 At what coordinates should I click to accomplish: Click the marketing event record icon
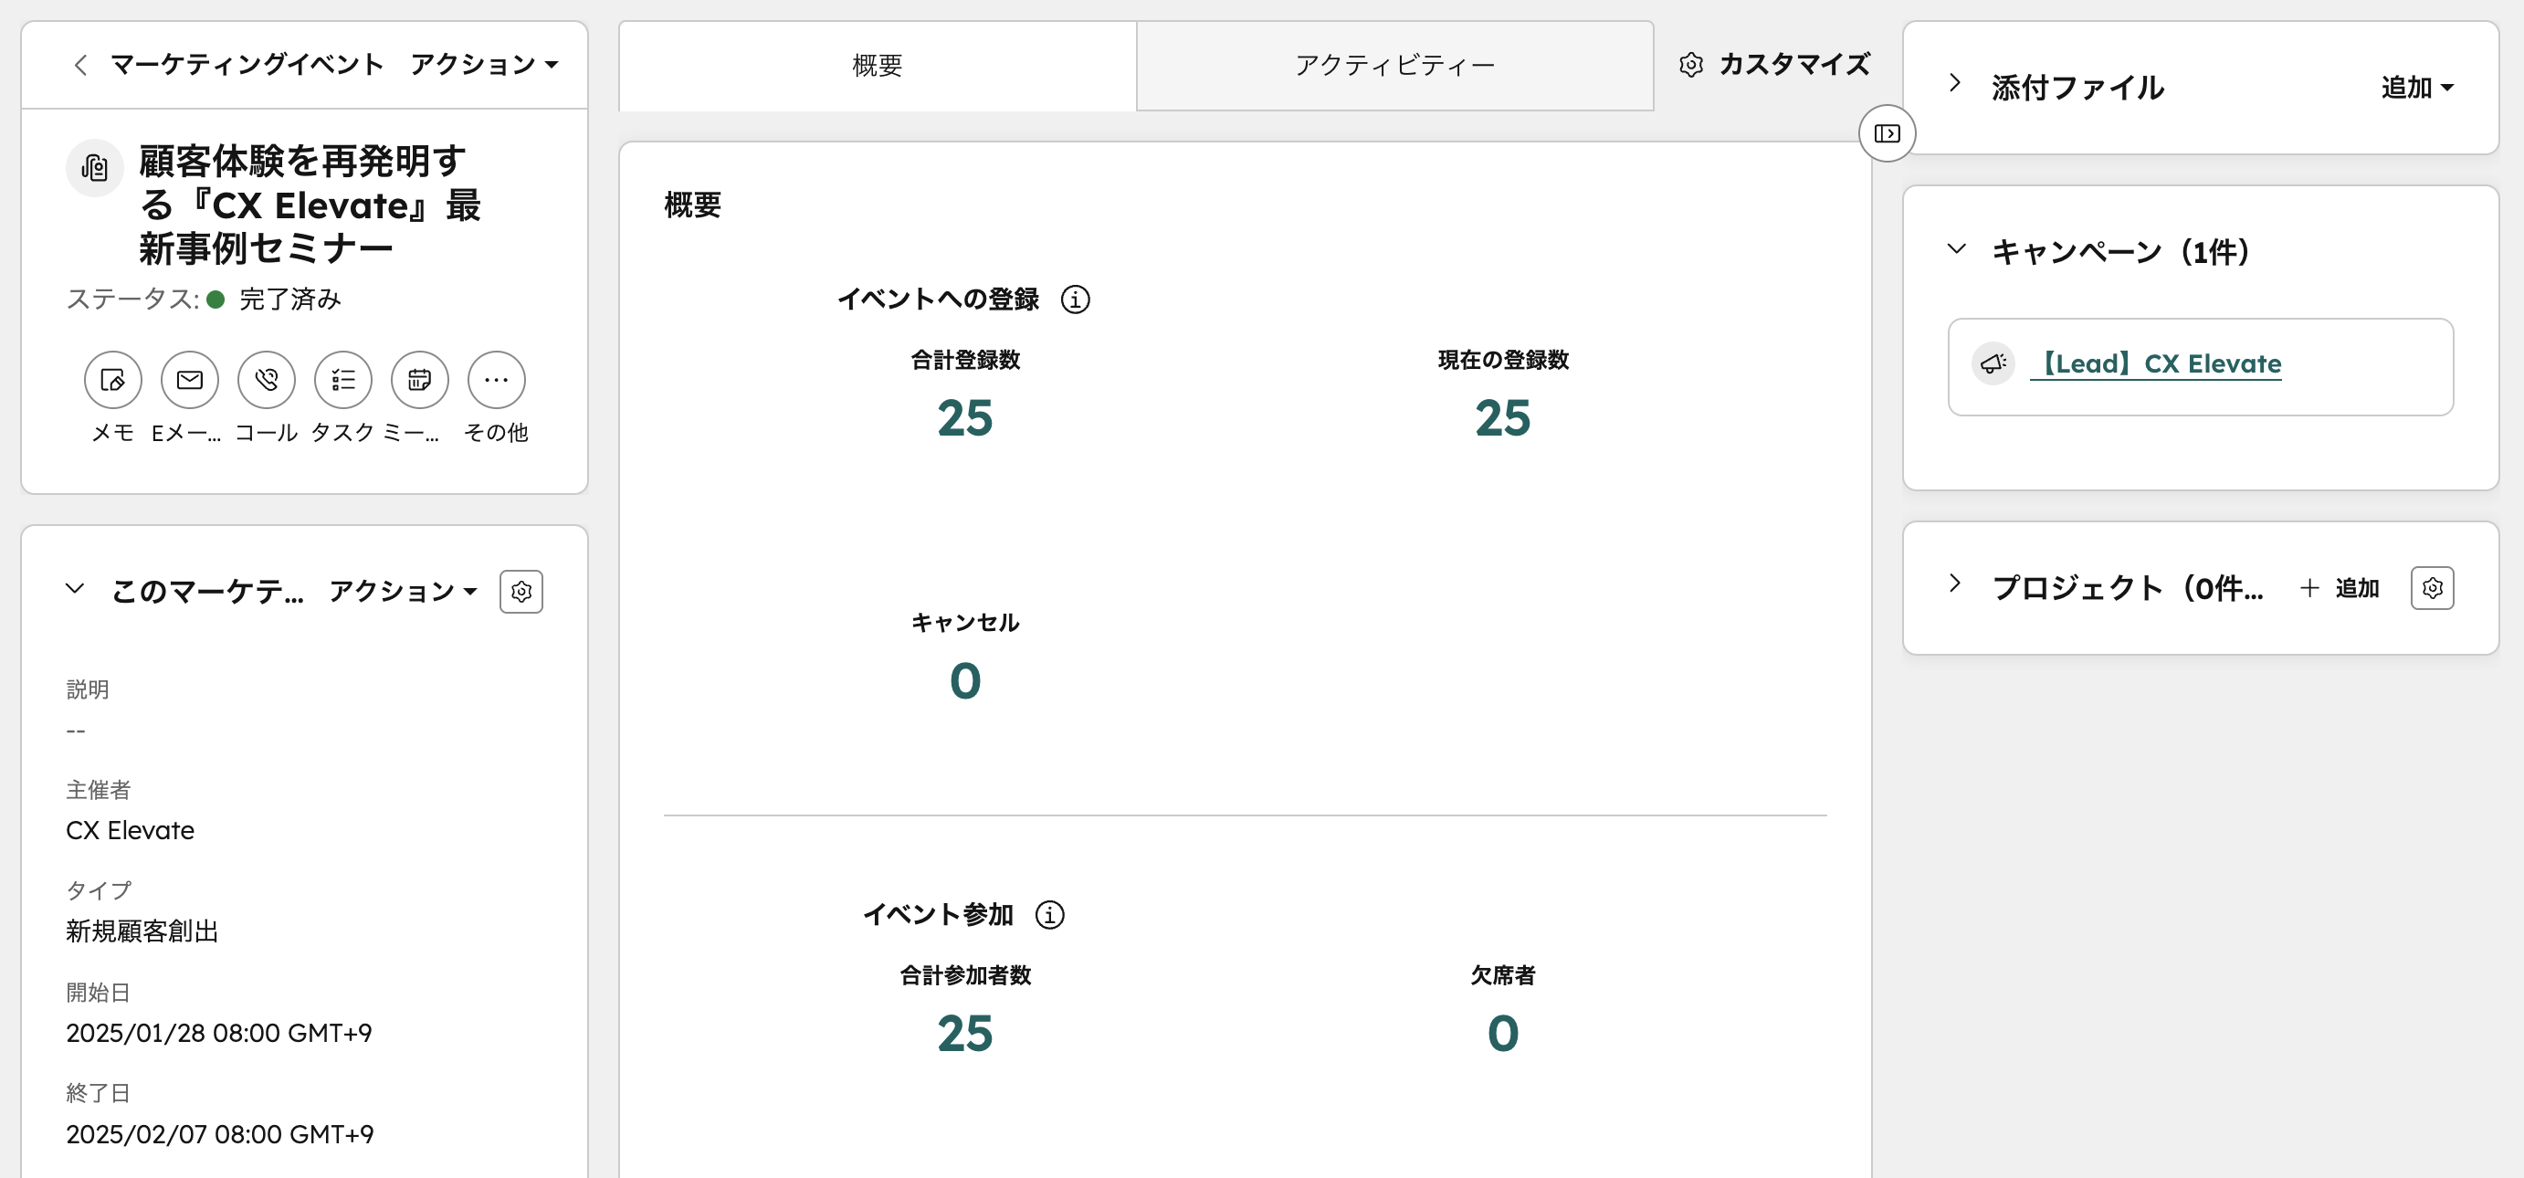pos(94,168)
